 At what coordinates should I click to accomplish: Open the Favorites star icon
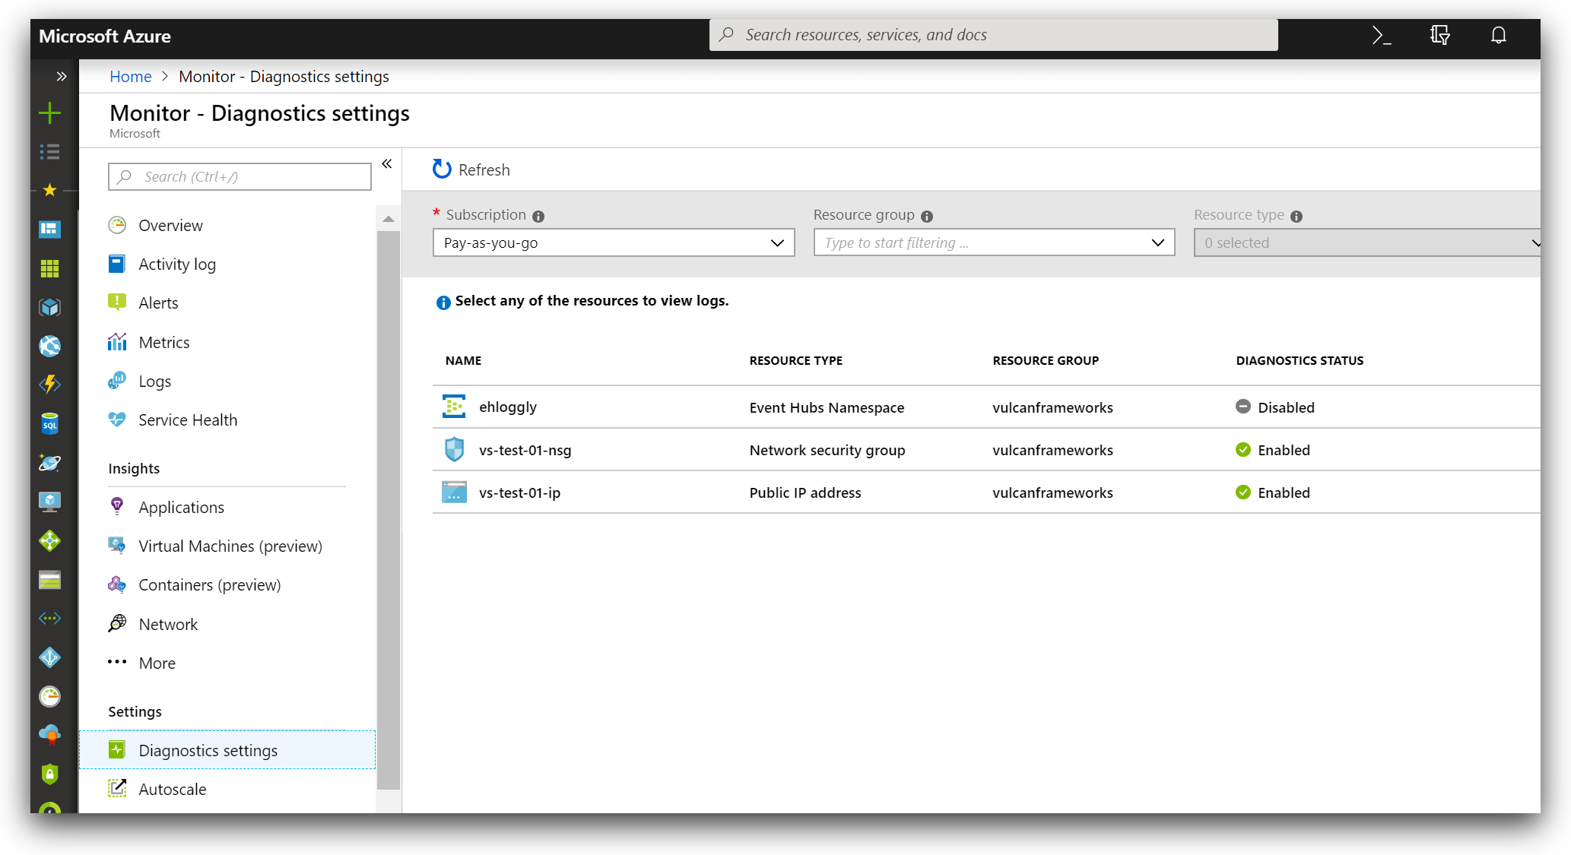pos(49,190)
